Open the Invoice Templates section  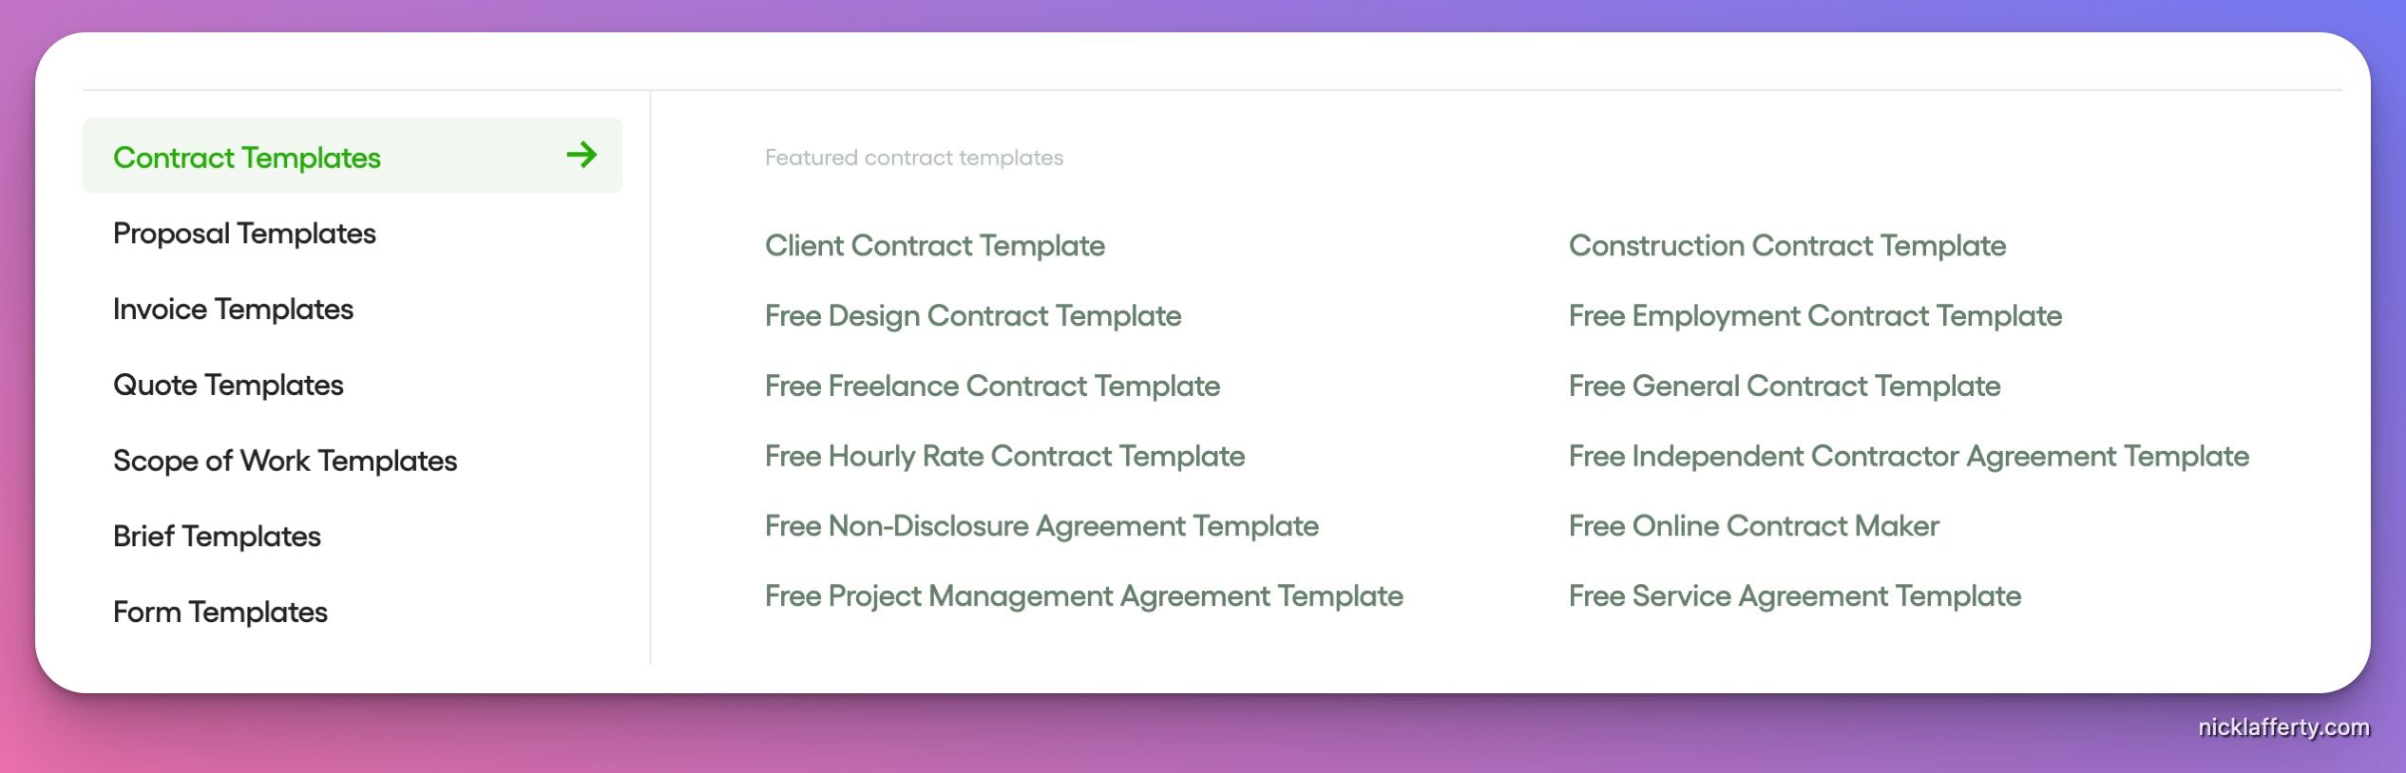click(x=233, y=309)
